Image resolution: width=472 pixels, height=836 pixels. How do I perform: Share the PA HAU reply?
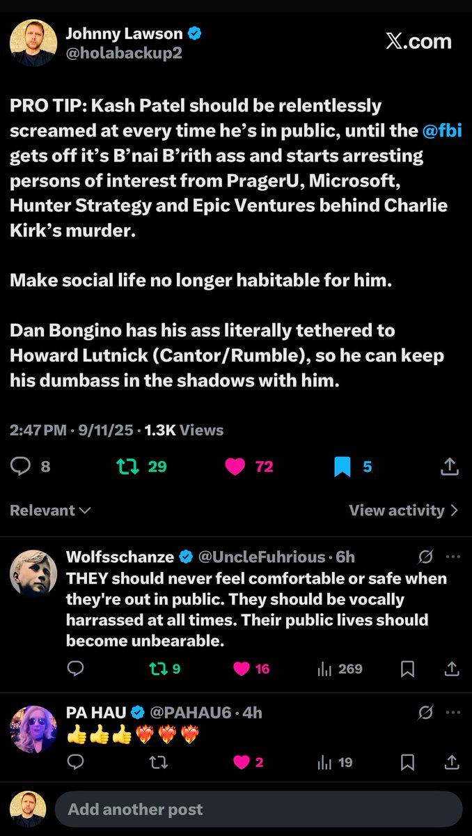453,763
